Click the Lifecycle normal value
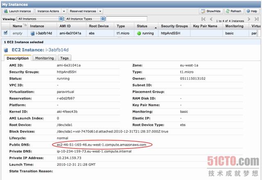 [x=63, y=138]
